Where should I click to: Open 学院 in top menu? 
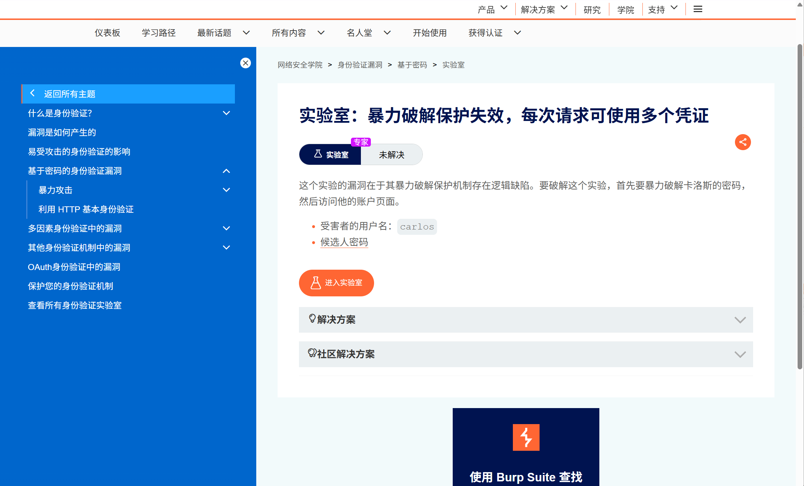point(626,10)
